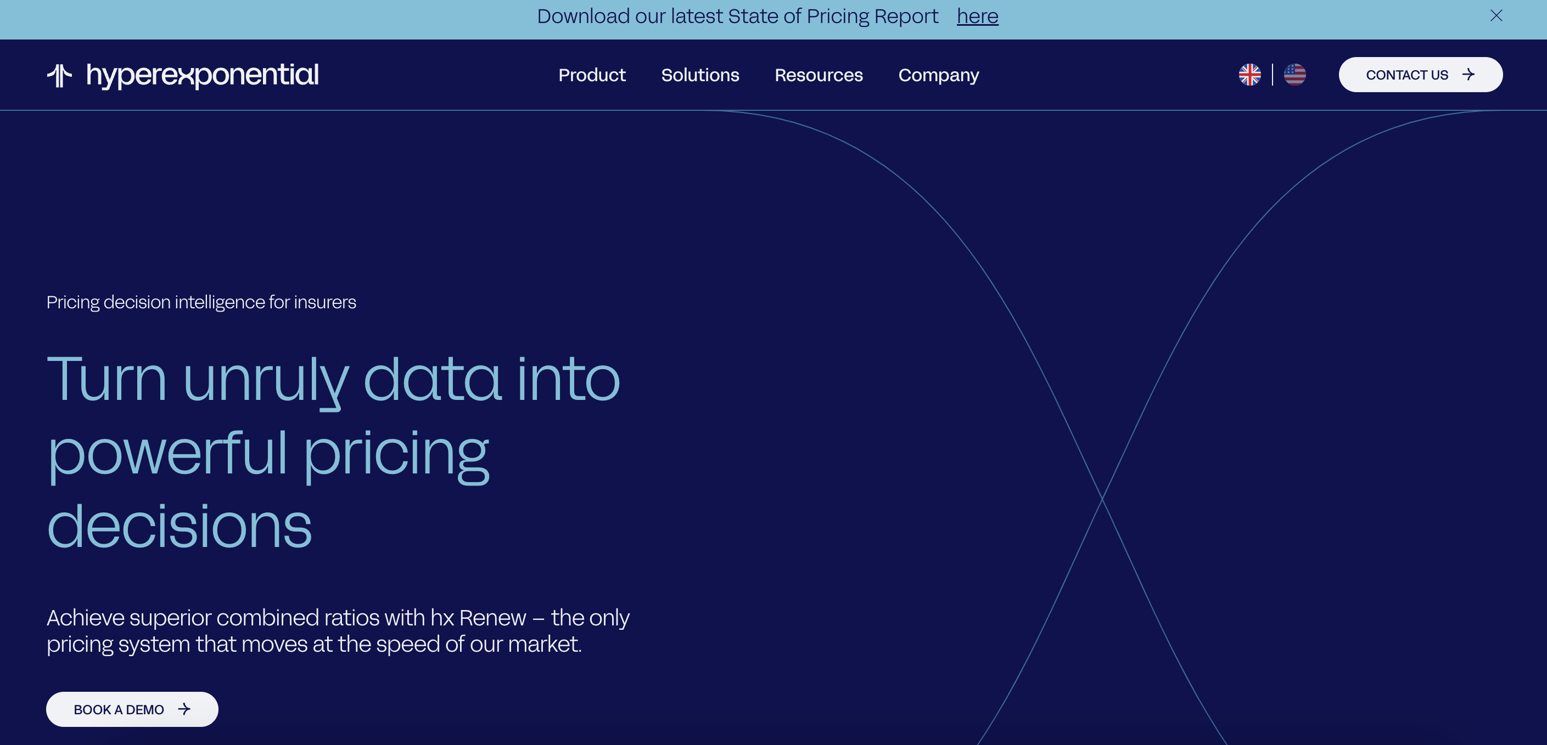Close the announcement banner

[x=1495, y=15]
